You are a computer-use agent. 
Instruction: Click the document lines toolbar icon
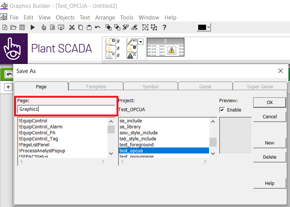coord(52,27)
